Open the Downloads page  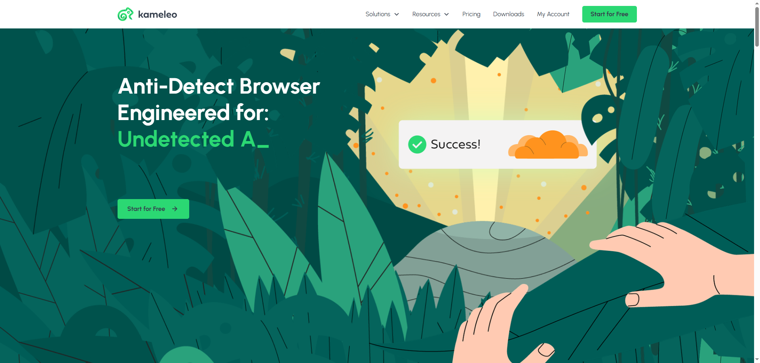[x=509, y=14]
